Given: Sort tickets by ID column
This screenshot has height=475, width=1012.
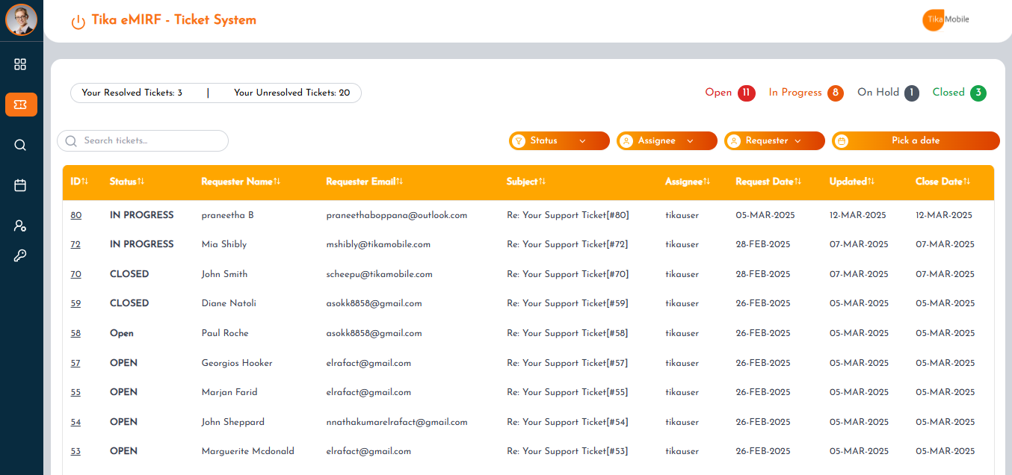Looking at the screenshot, I should pos(79,181).
